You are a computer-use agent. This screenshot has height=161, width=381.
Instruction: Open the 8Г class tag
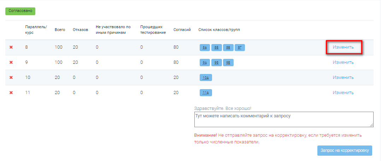240,48
